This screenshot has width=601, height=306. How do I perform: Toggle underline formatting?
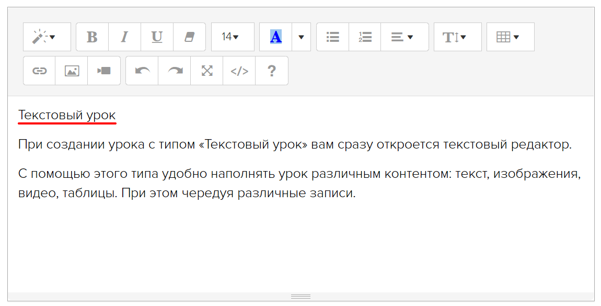[x=157, y=37]
